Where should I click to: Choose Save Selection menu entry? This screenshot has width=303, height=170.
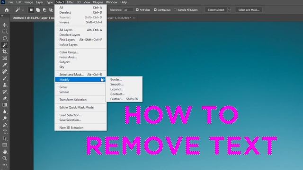[80, 120]
